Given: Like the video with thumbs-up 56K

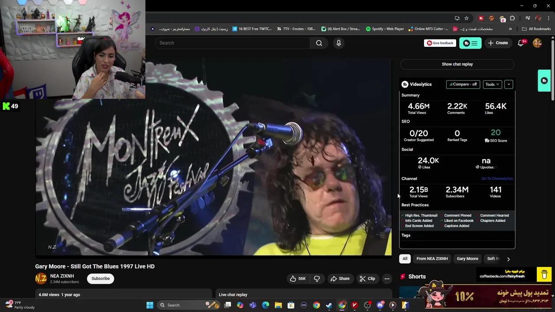Looking at the screenshot, I should click(x=297, y=279).
